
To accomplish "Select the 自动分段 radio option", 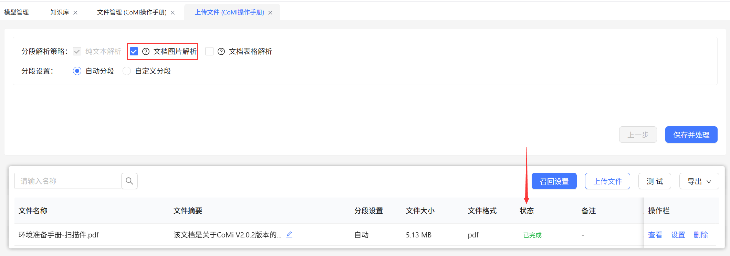I will click(77, 71).
